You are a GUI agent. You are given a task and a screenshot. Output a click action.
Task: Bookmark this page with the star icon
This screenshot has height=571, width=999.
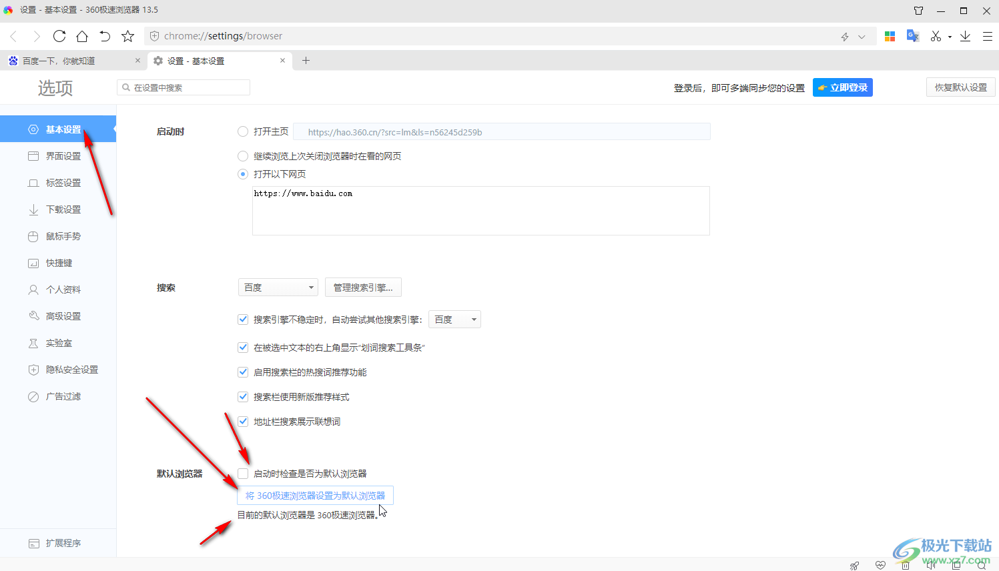pyautogui.click(x=128, y=36)
